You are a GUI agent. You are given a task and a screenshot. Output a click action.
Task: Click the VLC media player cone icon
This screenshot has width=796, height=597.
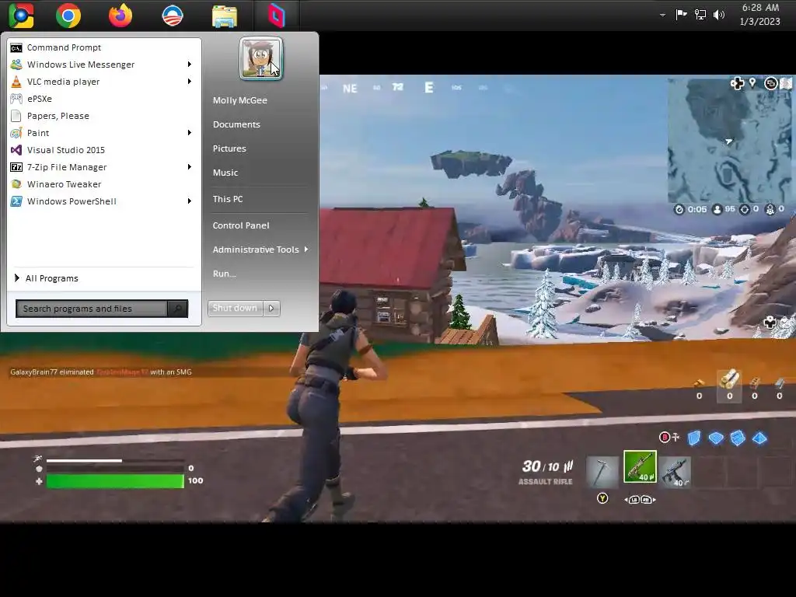(16, 82)
